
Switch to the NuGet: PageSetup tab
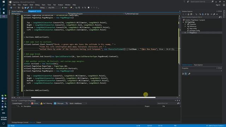click(17, 11)
